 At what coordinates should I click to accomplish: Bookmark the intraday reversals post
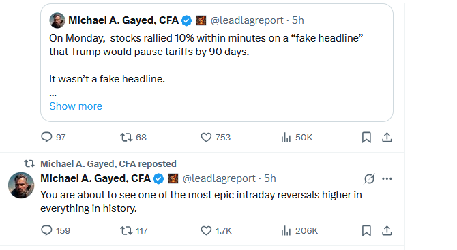(366, 230)
